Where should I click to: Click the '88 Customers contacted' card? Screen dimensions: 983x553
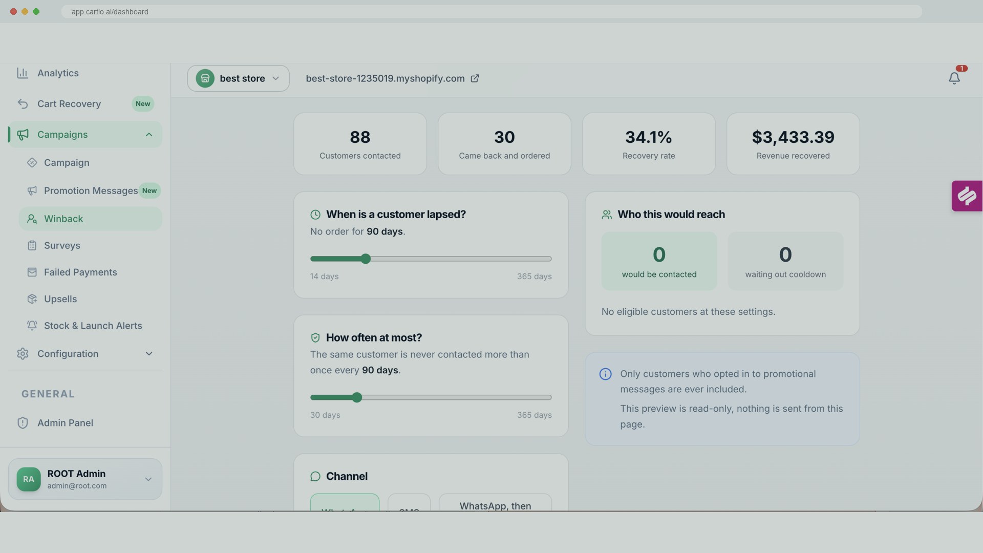(x=360, y=144)
